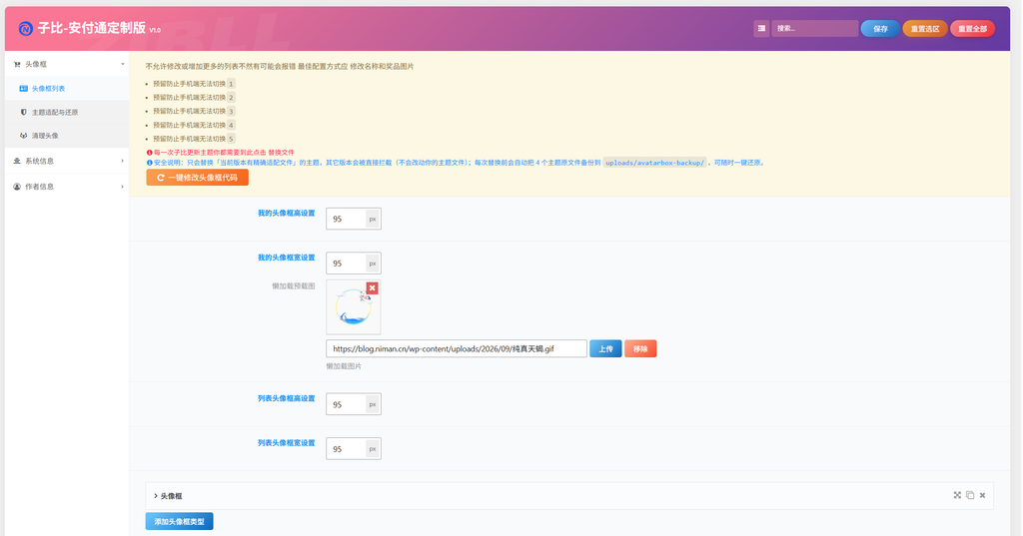Viewport: 1023px width, 536px height.
Task: Click the 添加头像框类型 button
Action: pos(180,522)
